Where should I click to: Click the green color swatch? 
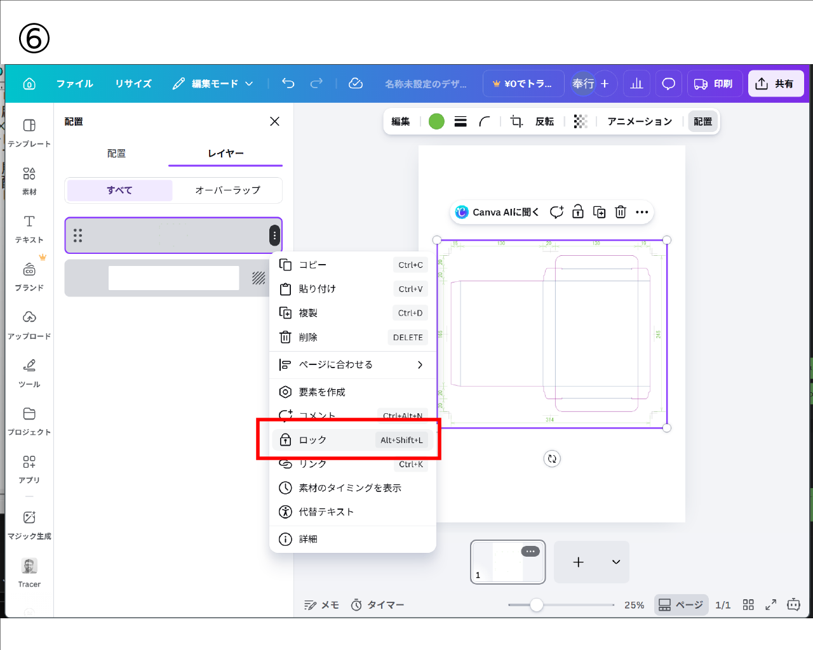[436, 121]
